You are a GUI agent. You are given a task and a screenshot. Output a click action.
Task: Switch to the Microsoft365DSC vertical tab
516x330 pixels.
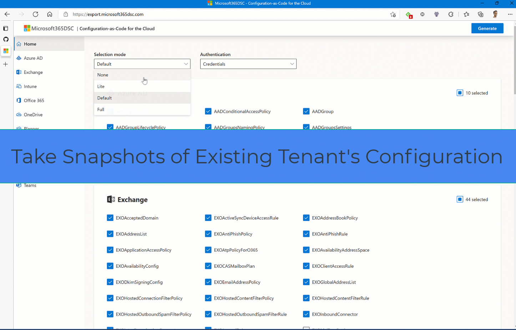[6, 51]
